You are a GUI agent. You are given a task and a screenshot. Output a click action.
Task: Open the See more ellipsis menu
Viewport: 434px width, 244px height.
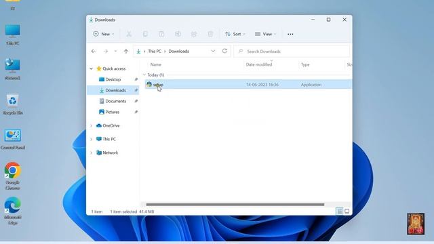[290, 34]
